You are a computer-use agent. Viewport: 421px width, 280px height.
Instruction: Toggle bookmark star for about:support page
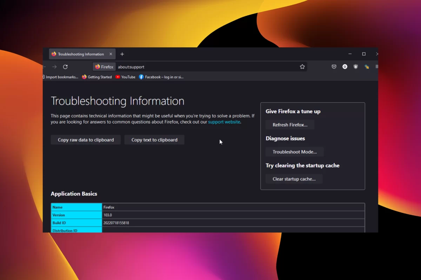302,66
